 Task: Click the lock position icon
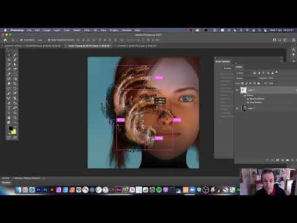tap(251, 83)
